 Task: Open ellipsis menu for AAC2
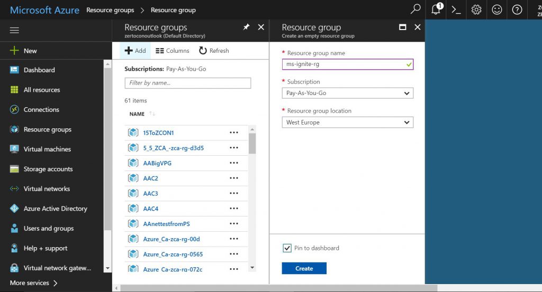pos(234,178)
